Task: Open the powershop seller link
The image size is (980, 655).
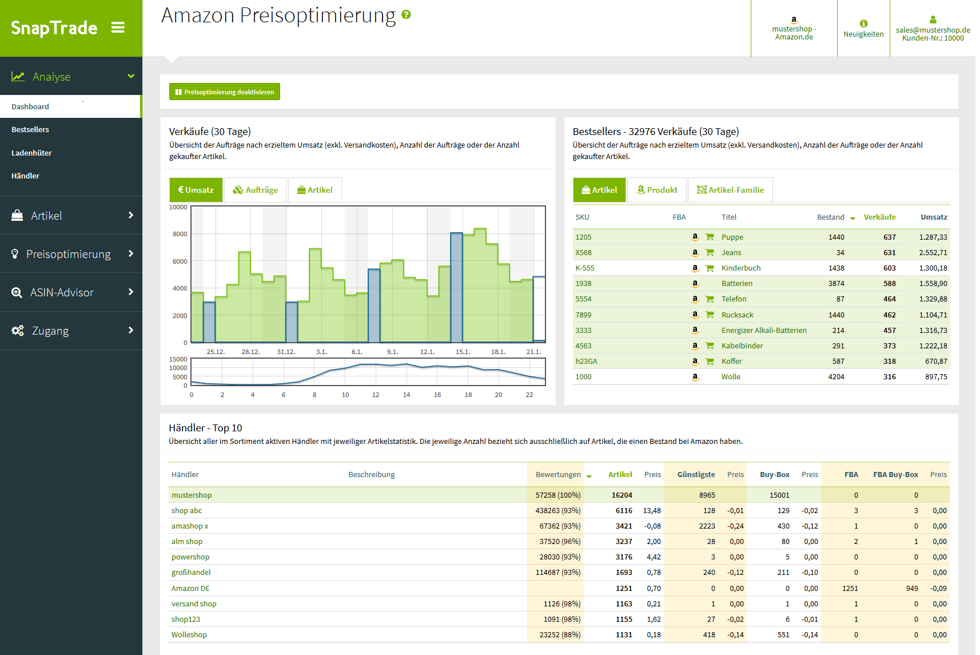Action: pyautogui.click(x=190, y=557)
